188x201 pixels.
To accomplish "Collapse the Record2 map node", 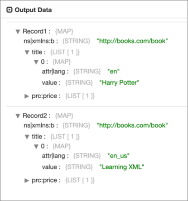I will (x=18, y=116).
